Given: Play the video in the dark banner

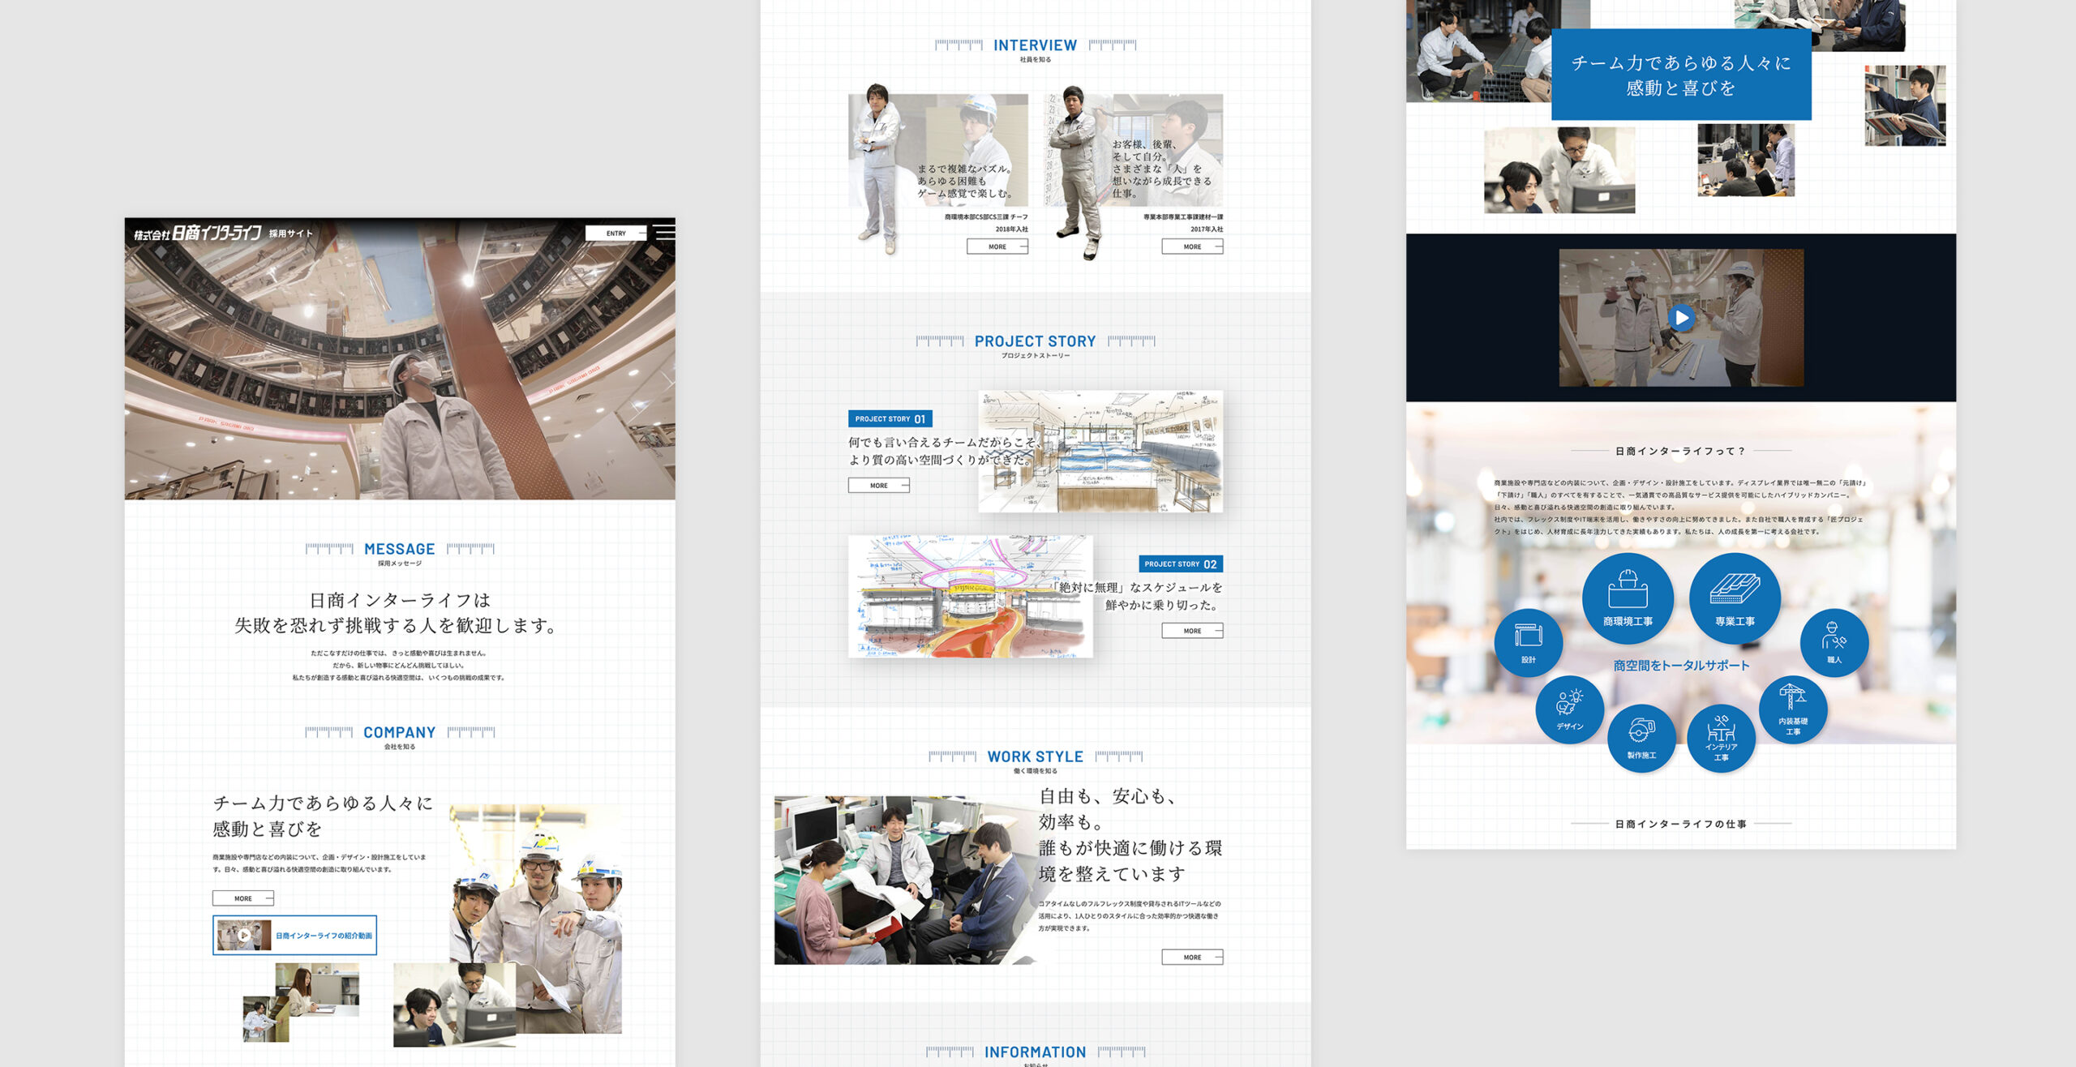Looking at the screenshot, I should (1681, 317).
